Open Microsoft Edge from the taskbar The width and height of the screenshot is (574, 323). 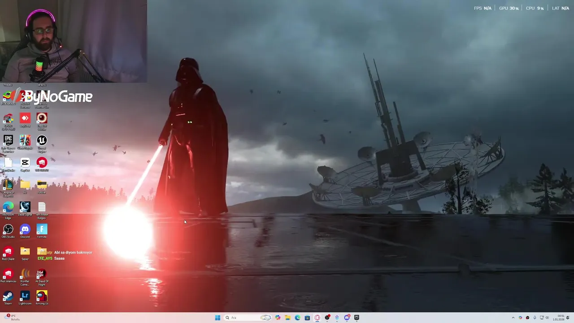click(297, 318)
